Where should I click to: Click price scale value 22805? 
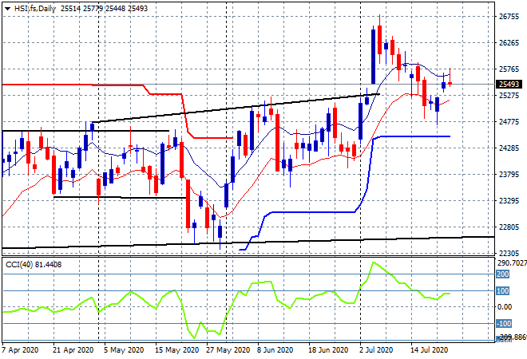tap(509, 227)
